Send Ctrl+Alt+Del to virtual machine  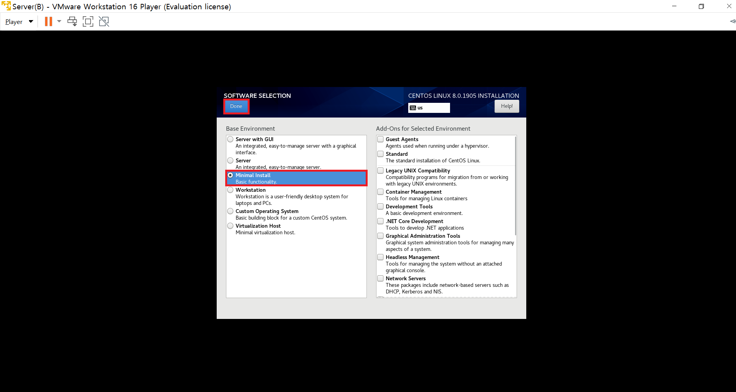pyautogui.click(x=72, y=22)
